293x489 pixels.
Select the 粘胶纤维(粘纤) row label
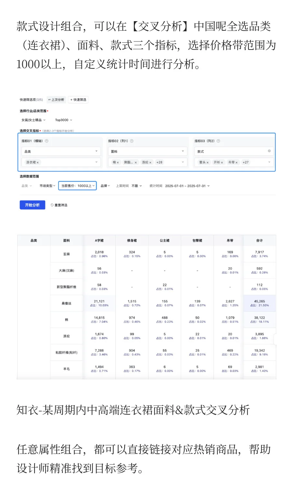tap(66, 352)
